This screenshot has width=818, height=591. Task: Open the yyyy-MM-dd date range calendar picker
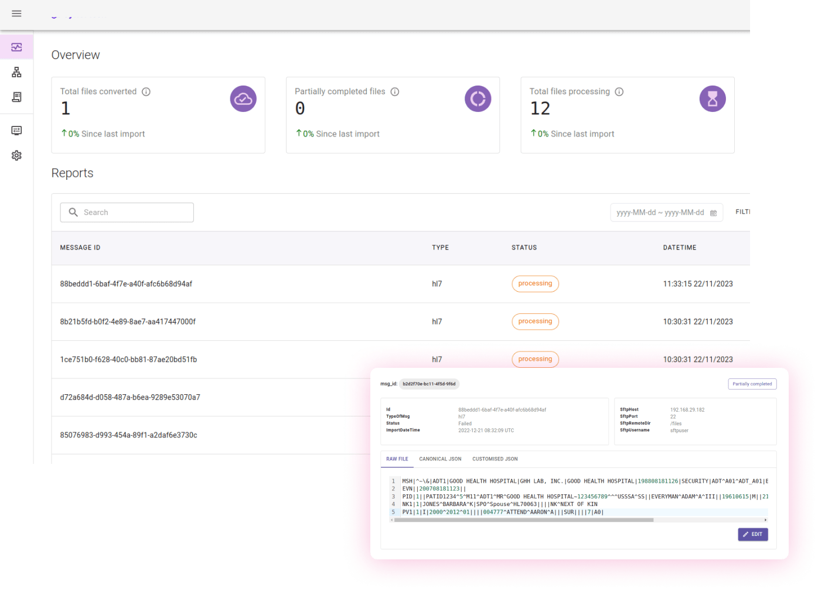(x=714, y=213)
